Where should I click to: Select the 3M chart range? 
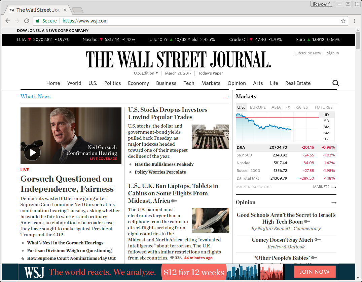(x=326, y=127)
